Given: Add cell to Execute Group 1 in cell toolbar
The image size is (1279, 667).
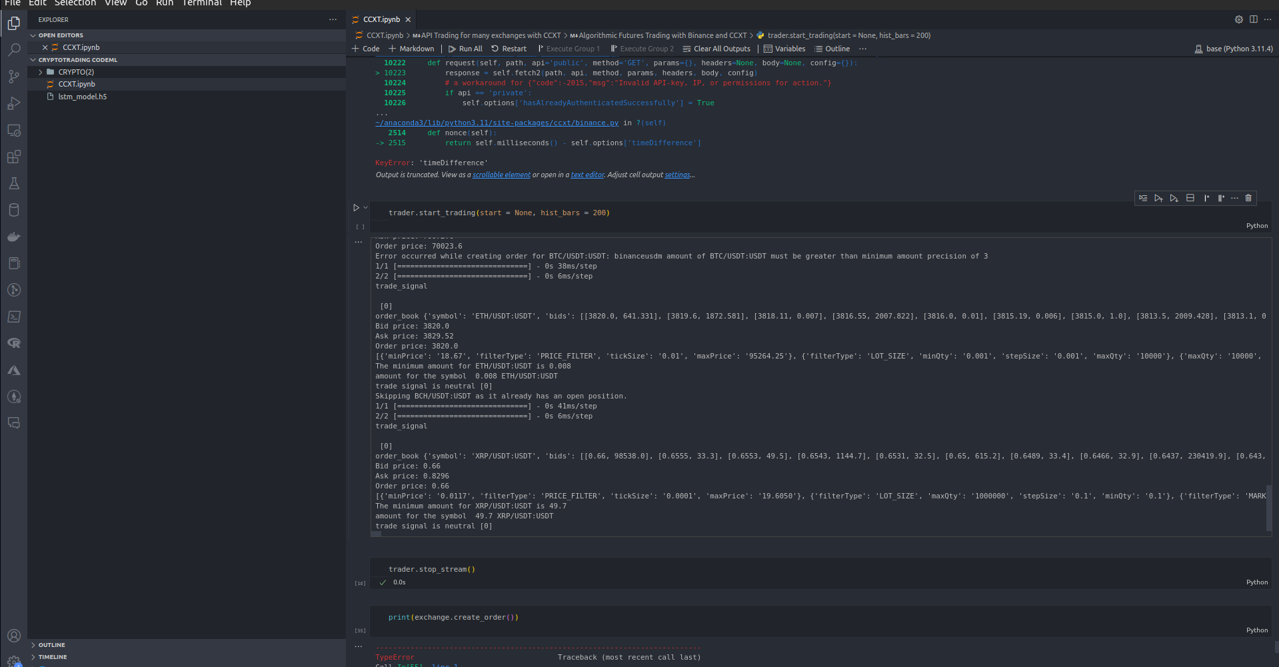Looking at the screenshot, I should [1206, 198].
